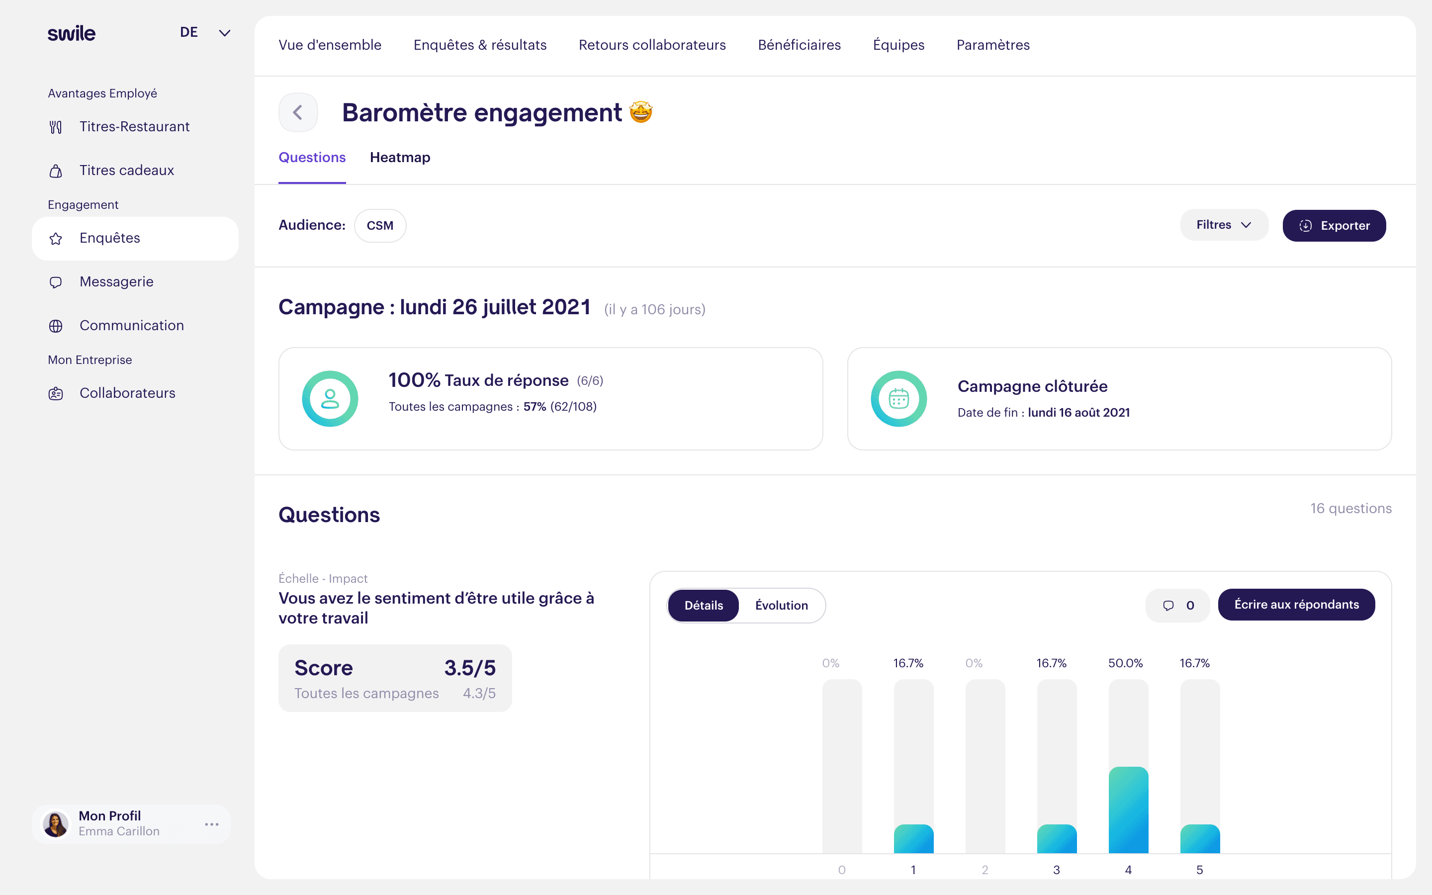Click the Titres-Restaurant fork icon
This screenshot has height=895, width=1432.
(56, 127)
